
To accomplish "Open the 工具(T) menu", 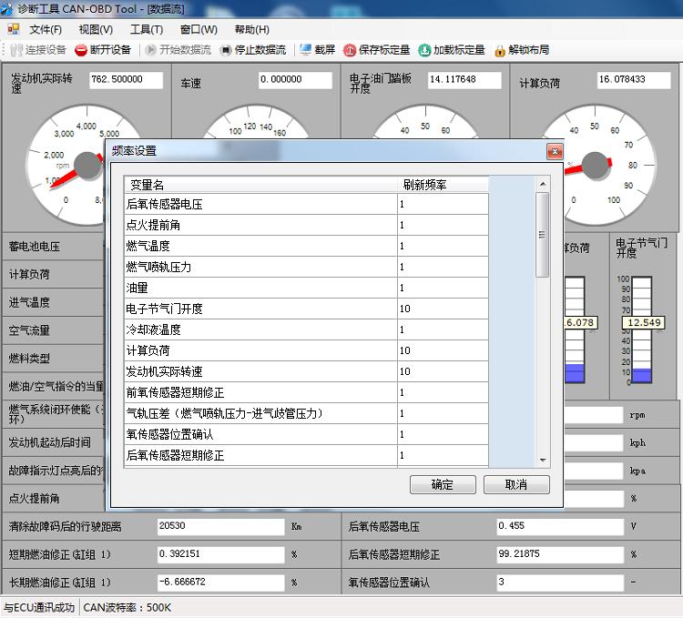I will tap(147, 29).
